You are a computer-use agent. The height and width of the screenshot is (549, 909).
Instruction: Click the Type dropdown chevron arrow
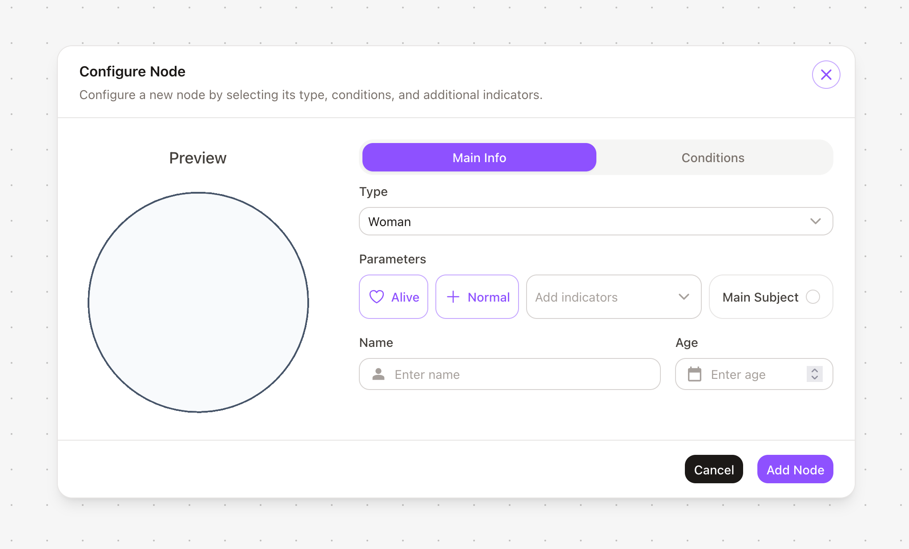coord(815,221)
